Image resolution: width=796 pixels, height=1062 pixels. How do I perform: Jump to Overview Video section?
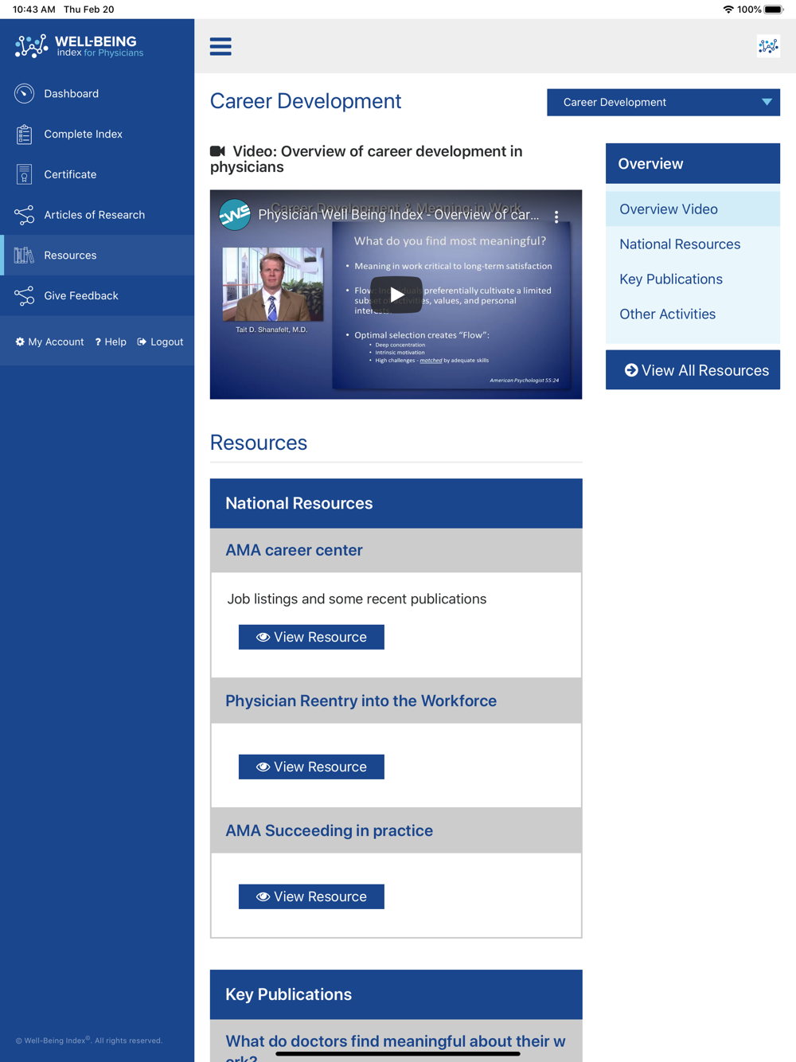(693, 209)
